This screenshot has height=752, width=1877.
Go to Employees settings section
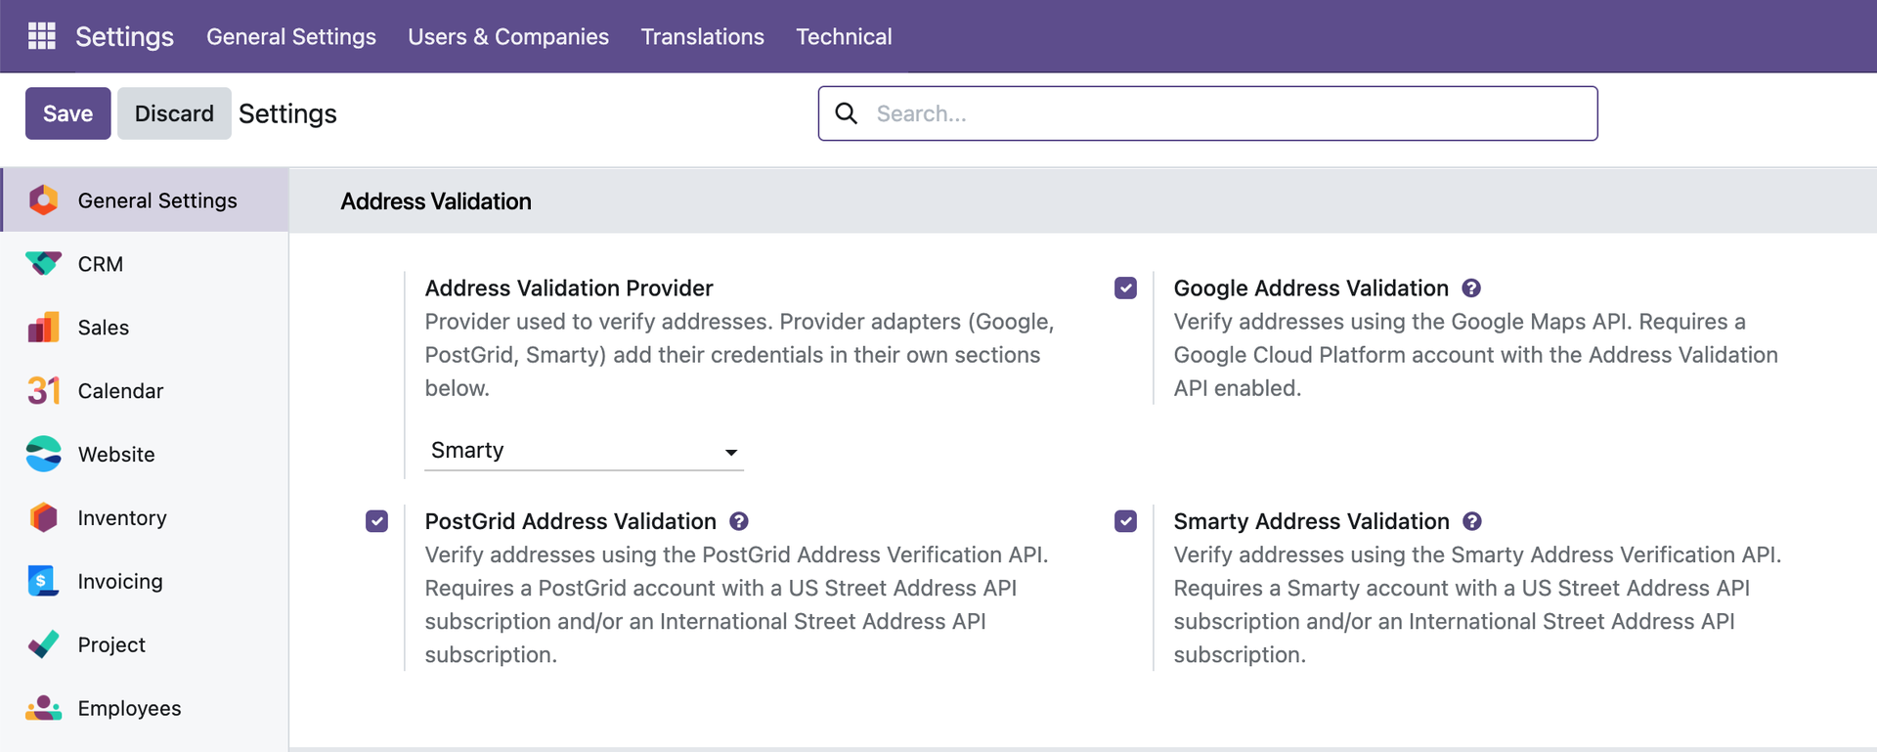coord(145,708)
